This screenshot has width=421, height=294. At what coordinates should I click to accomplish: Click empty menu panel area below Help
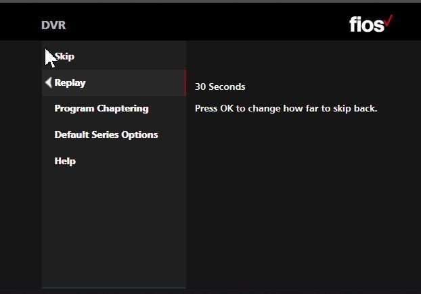tap(114, 228)
